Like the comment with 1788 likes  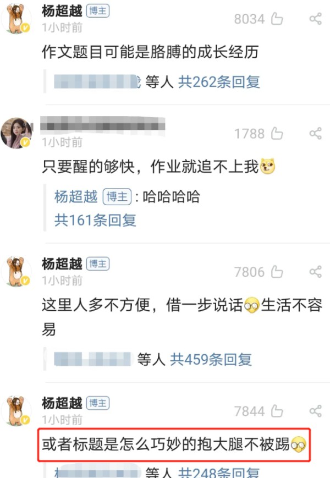[x=277, y=134]
